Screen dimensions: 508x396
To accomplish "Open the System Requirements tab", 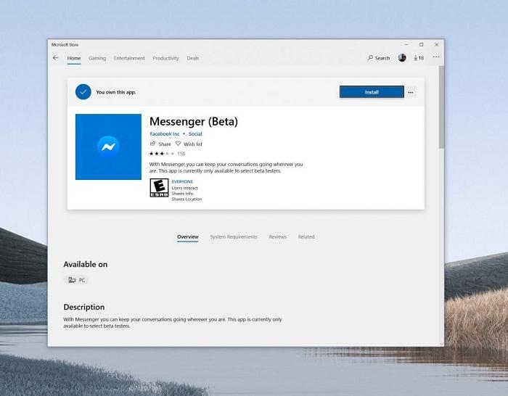I will 234,236.
